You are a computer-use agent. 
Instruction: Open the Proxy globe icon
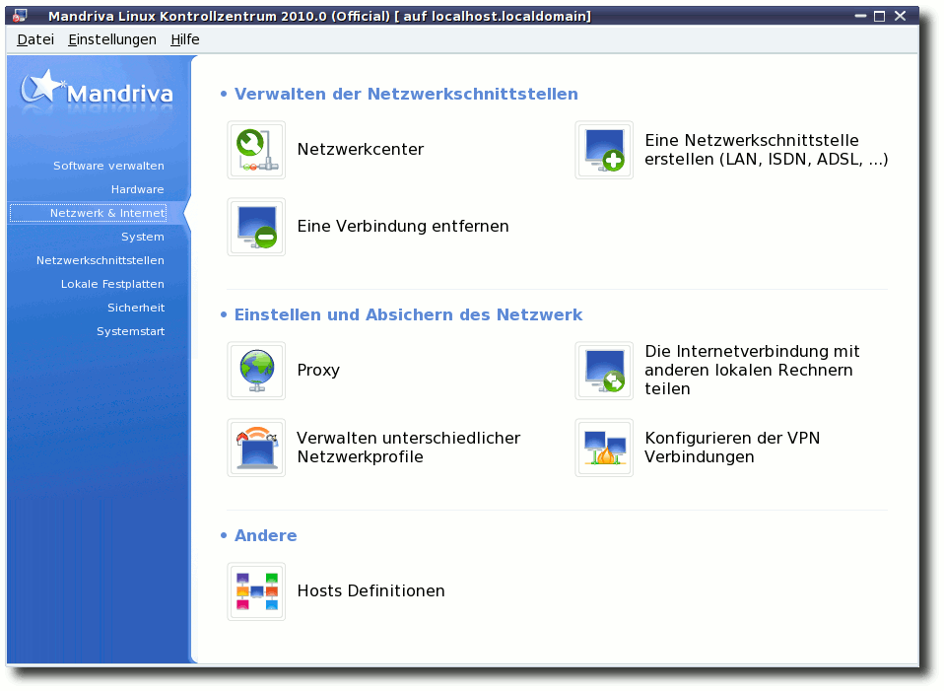[256, 371]
